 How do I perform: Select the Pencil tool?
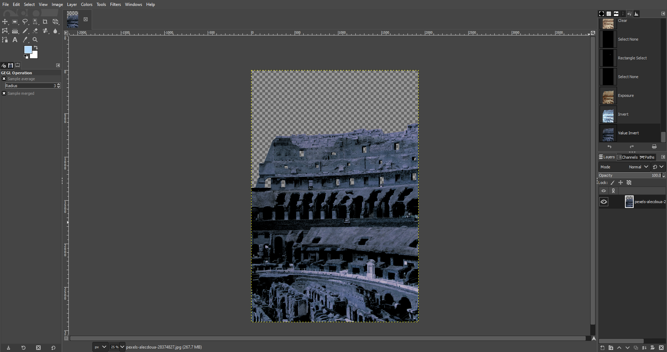click(25, 31)
